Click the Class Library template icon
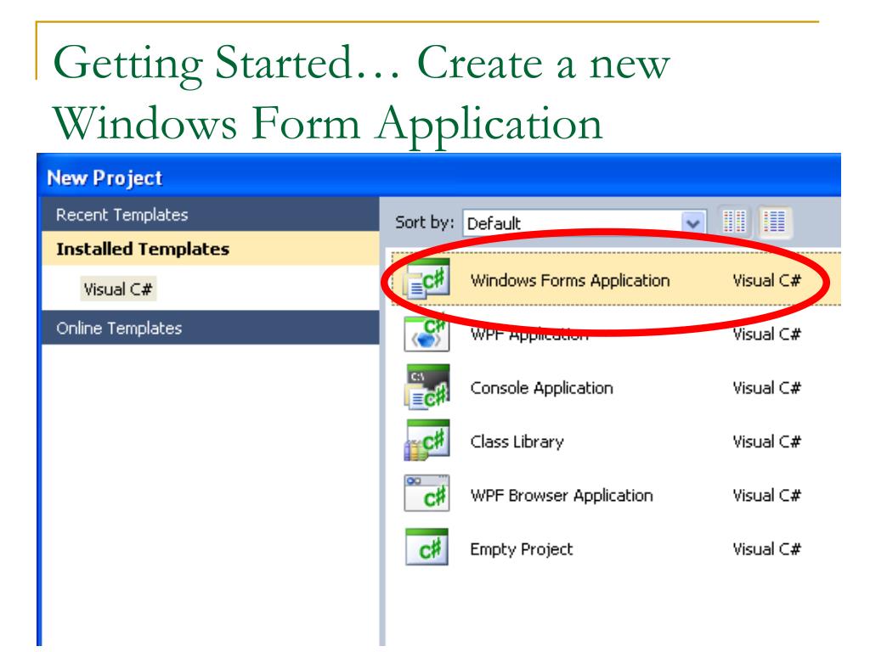 (x=427, y=441)
